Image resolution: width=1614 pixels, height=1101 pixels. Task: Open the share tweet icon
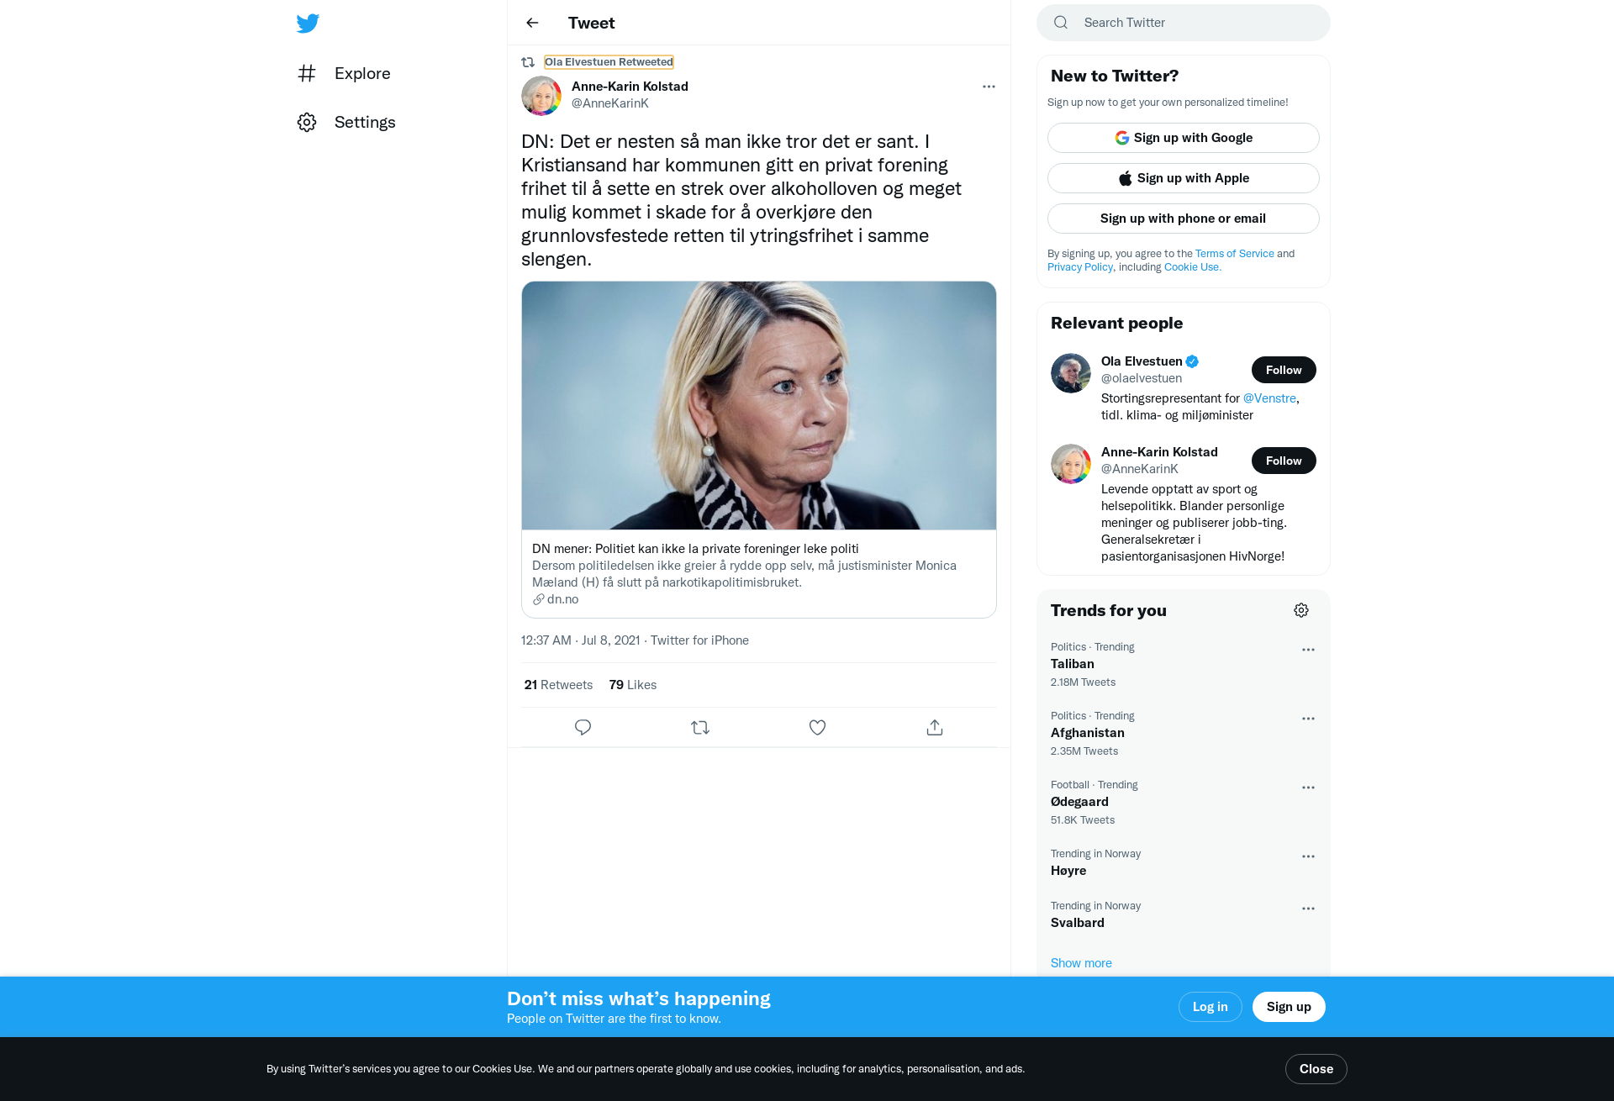(935, 727)
